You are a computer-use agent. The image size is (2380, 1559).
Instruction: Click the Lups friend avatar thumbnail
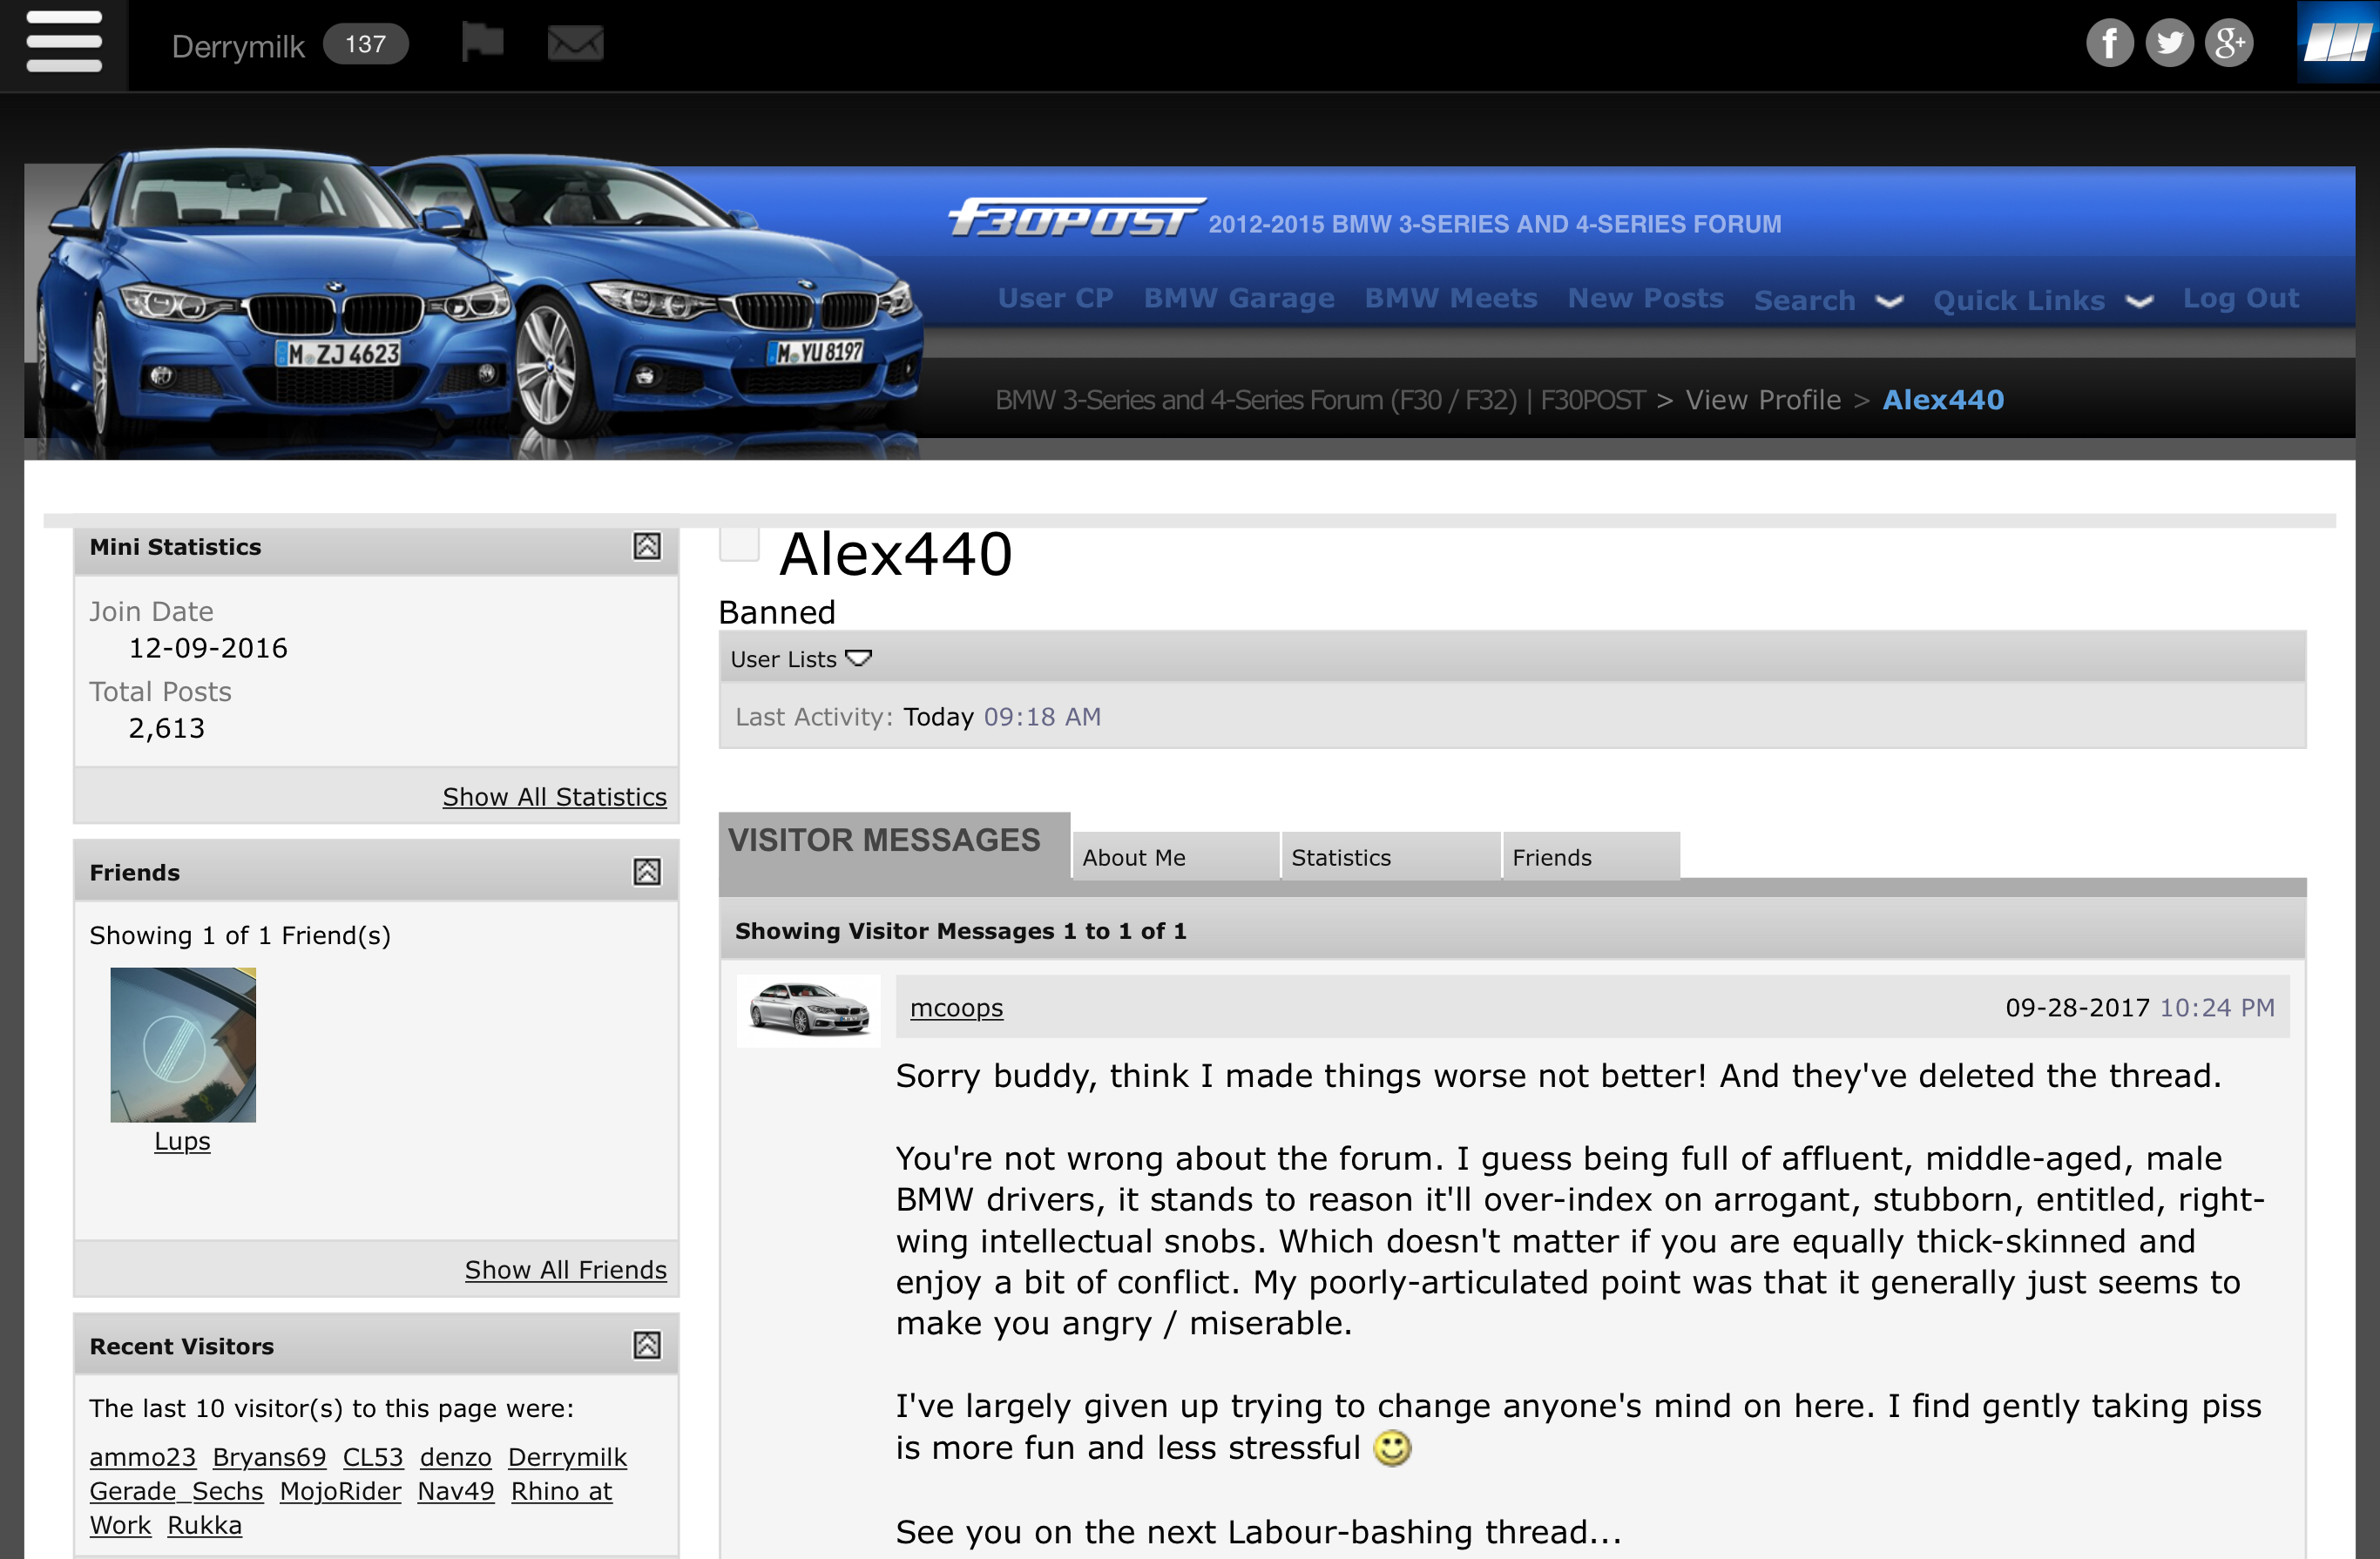[183, 1045]
